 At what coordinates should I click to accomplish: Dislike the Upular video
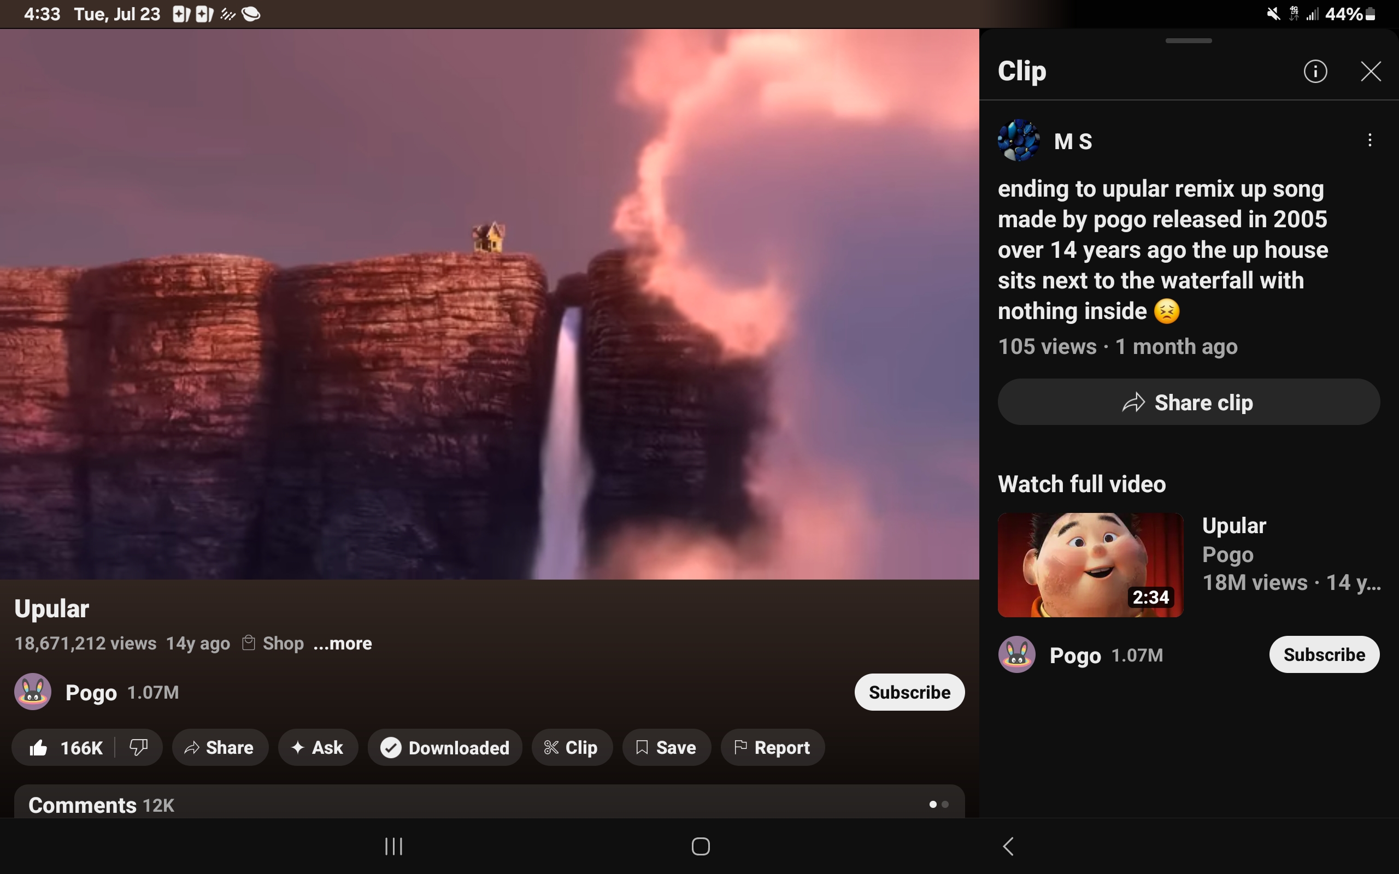coord(139,747)
